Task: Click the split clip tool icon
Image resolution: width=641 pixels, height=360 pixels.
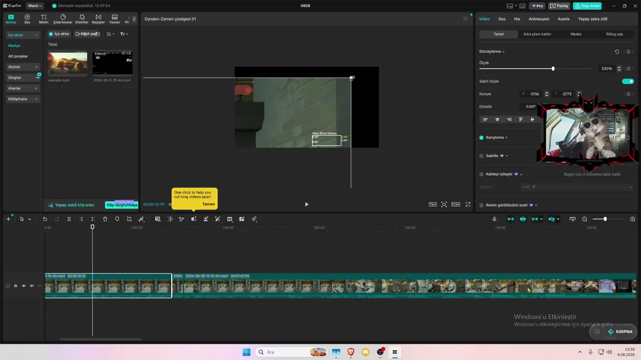Action: click(x=69, y=219)
